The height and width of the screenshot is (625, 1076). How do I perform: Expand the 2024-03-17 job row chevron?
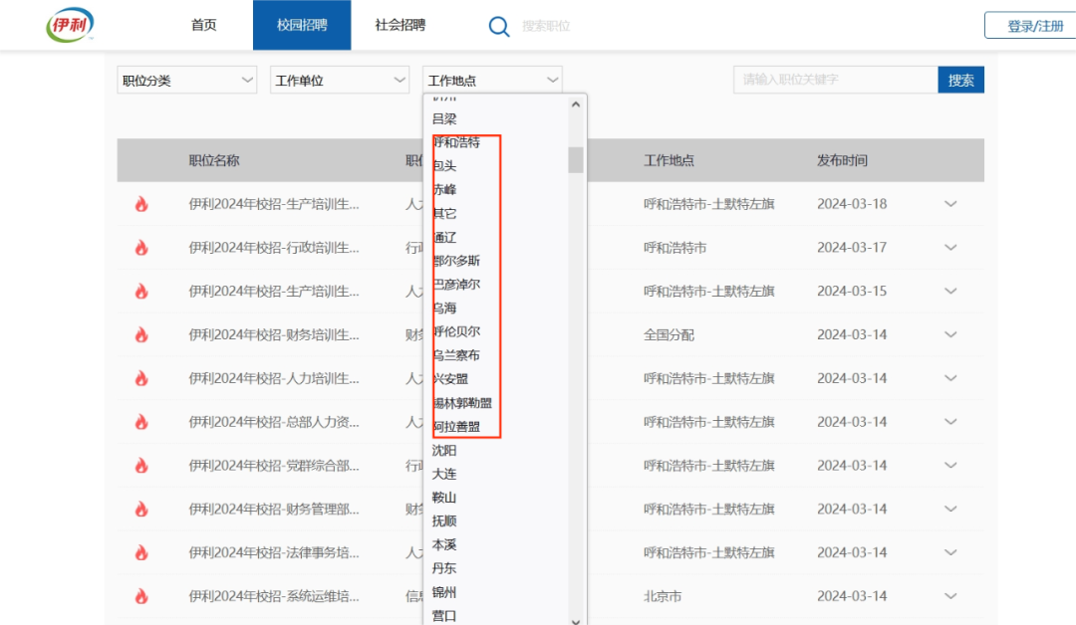(950, 248)
